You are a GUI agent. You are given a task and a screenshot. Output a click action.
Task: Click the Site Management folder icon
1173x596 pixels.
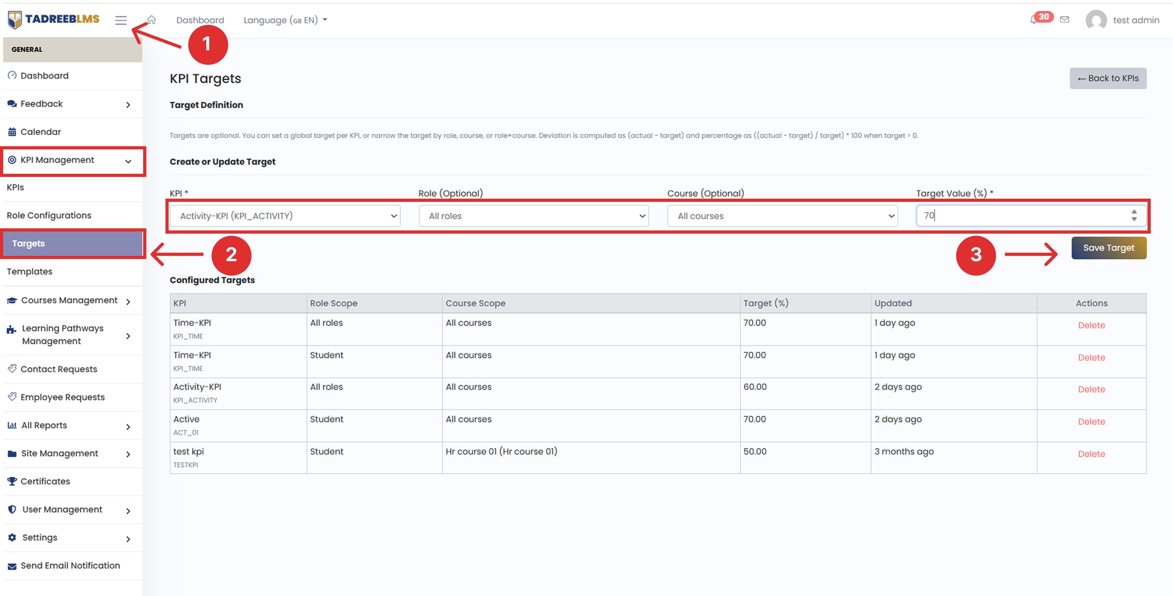[12, 453]
